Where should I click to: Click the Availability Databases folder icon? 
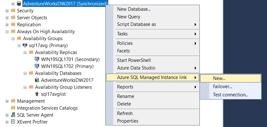tap(31, 73)
